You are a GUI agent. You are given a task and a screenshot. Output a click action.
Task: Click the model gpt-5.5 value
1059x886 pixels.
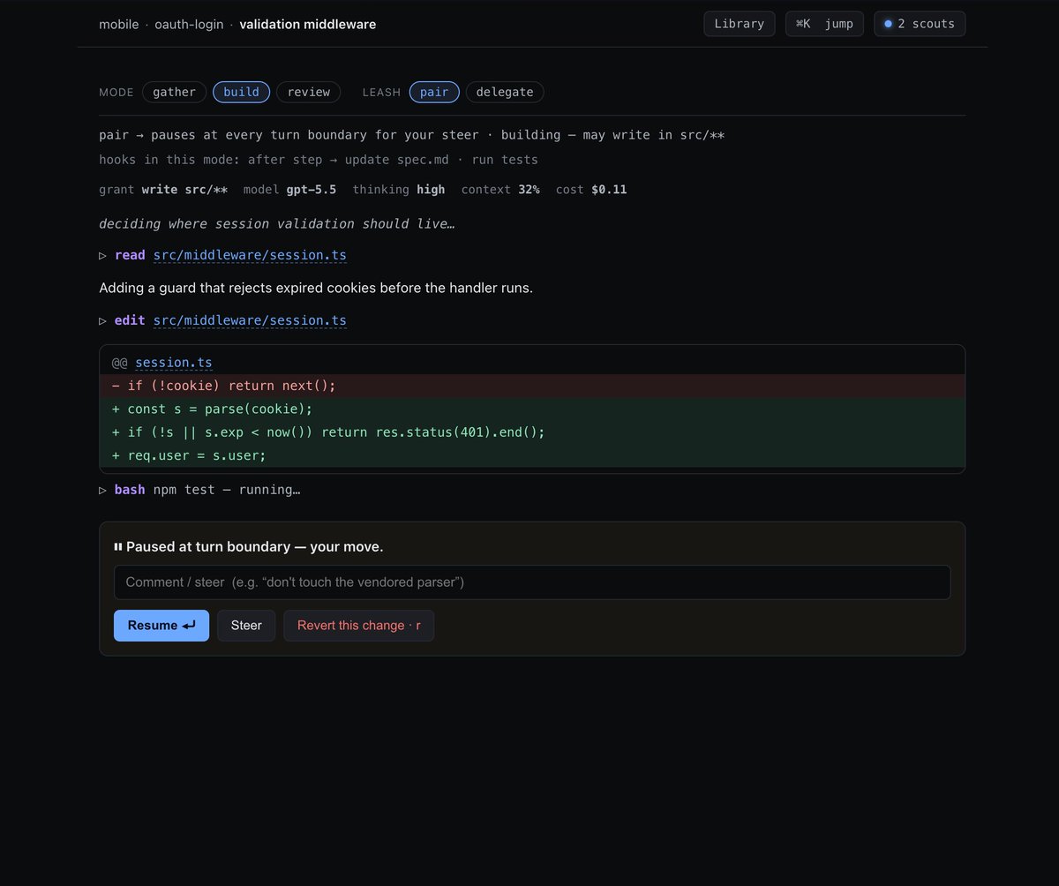(312, 190)
